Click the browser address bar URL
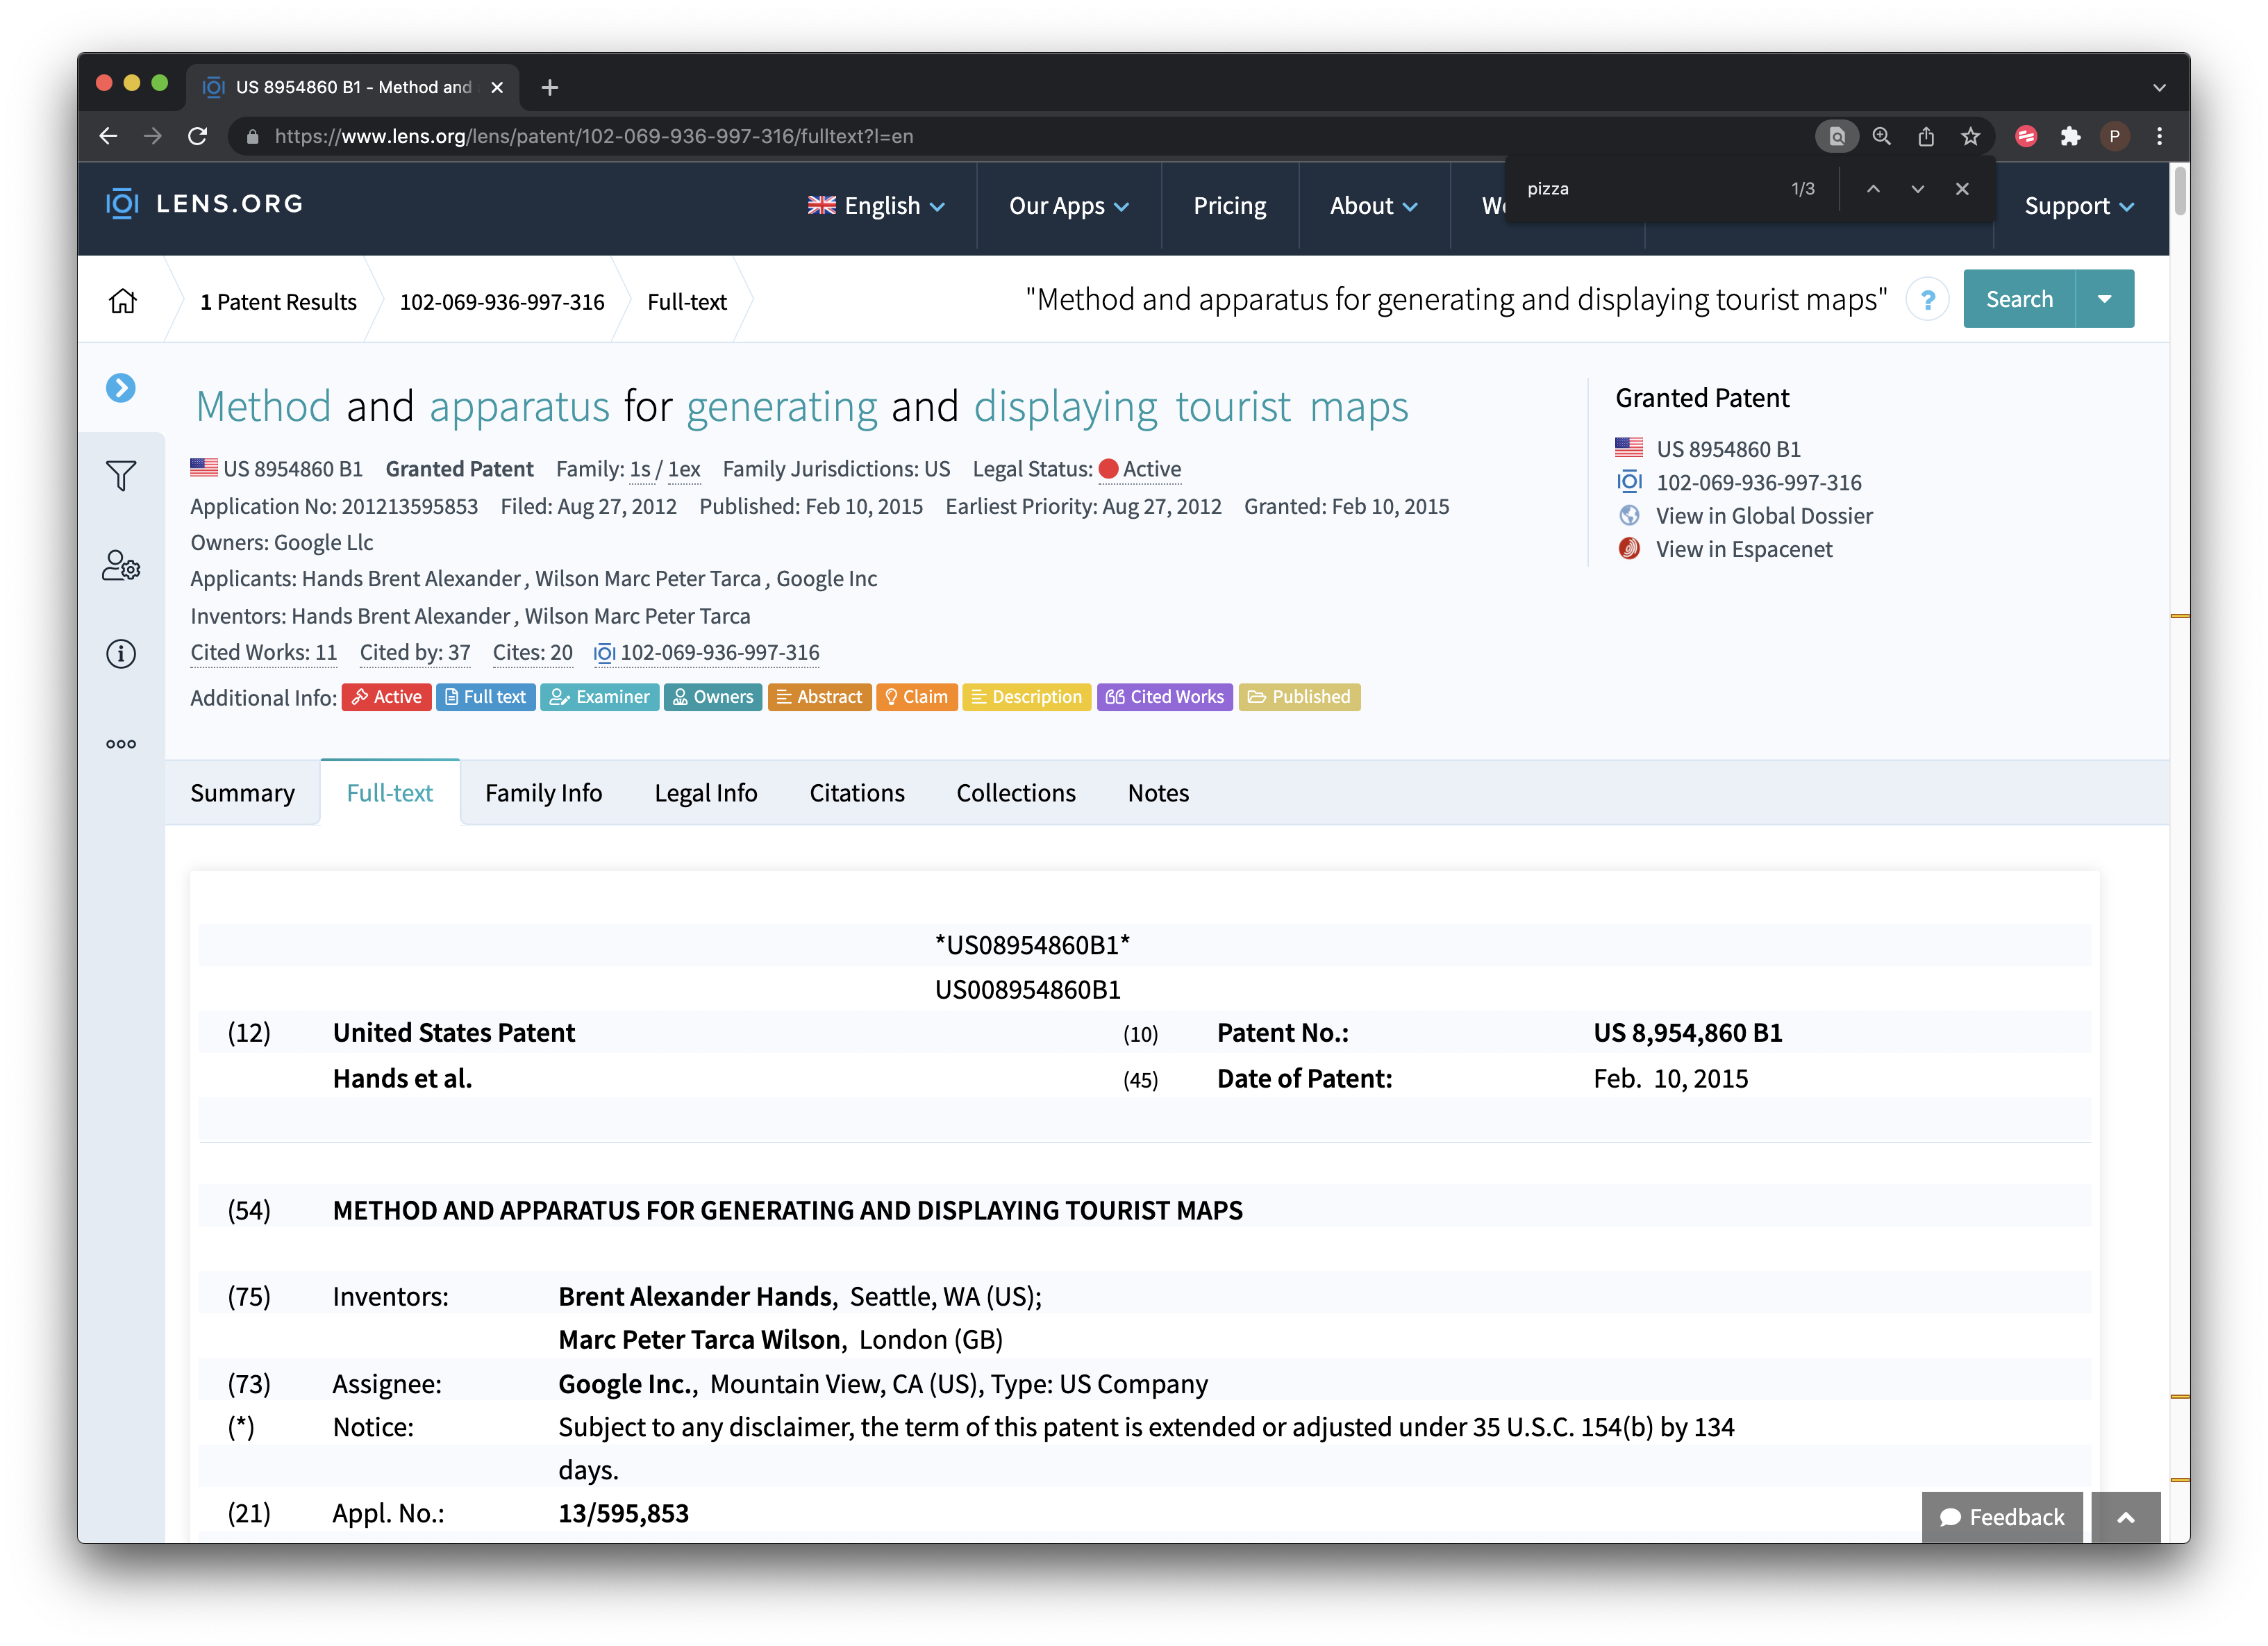Viewport: 2268px width, 1646px height. coord(594,136)
